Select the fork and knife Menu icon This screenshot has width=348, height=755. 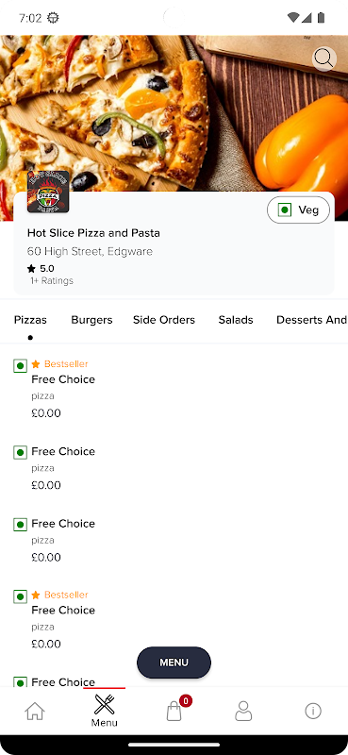[104, 704]
